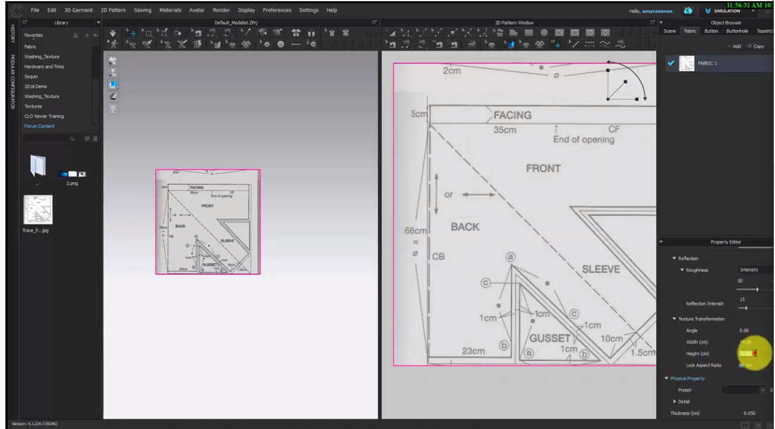The height and width of the screenshot is (429, 775).
Task: Select the Trace_P...jpg thumbnail in Library
Action: (x=37, y=209)
